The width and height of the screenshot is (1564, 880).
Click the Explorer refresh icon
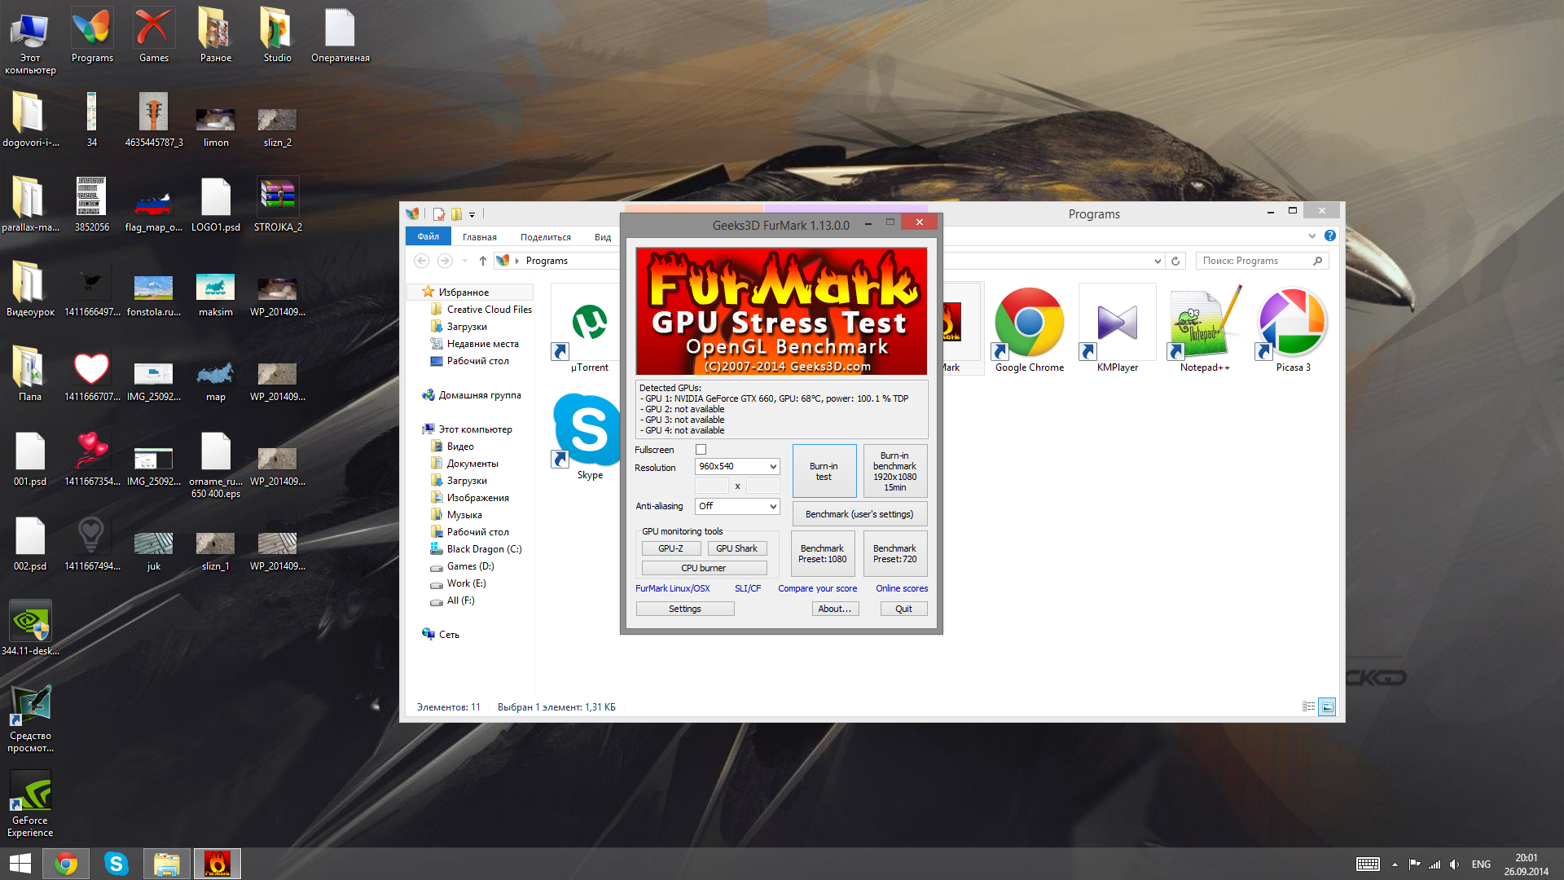coord(1175,261)
